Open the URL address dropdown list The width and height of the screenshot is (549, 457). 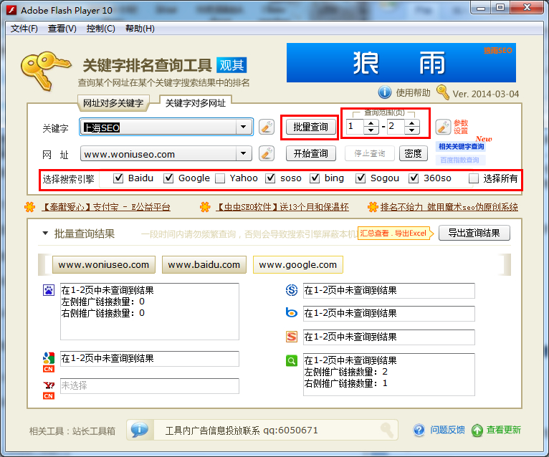point(244,153)
